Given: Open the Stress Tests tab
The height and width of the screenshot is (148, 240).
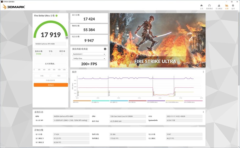Looking at the screenshot, I should click(x=219, y=7).
